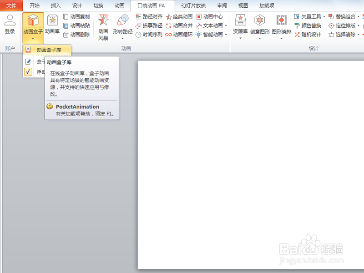This screenshot has height=273, width=364.
Task: Expand the 智能动画 dropdown arrow
Action: (226, 35)
